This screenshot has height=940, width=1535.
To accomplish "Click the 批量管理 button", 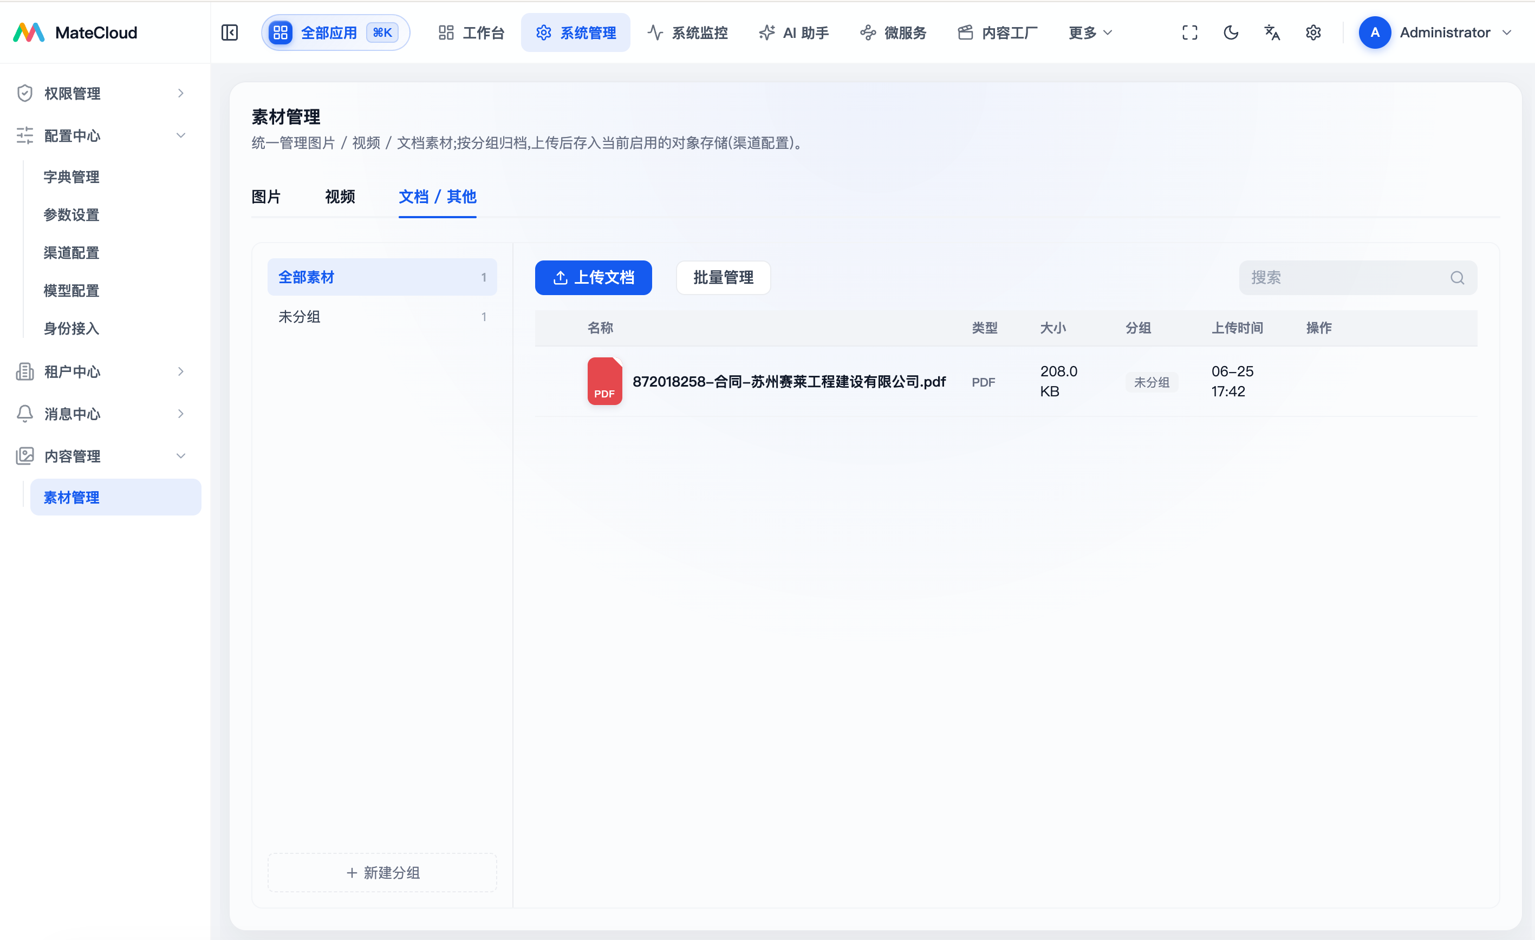I will 723,277.
